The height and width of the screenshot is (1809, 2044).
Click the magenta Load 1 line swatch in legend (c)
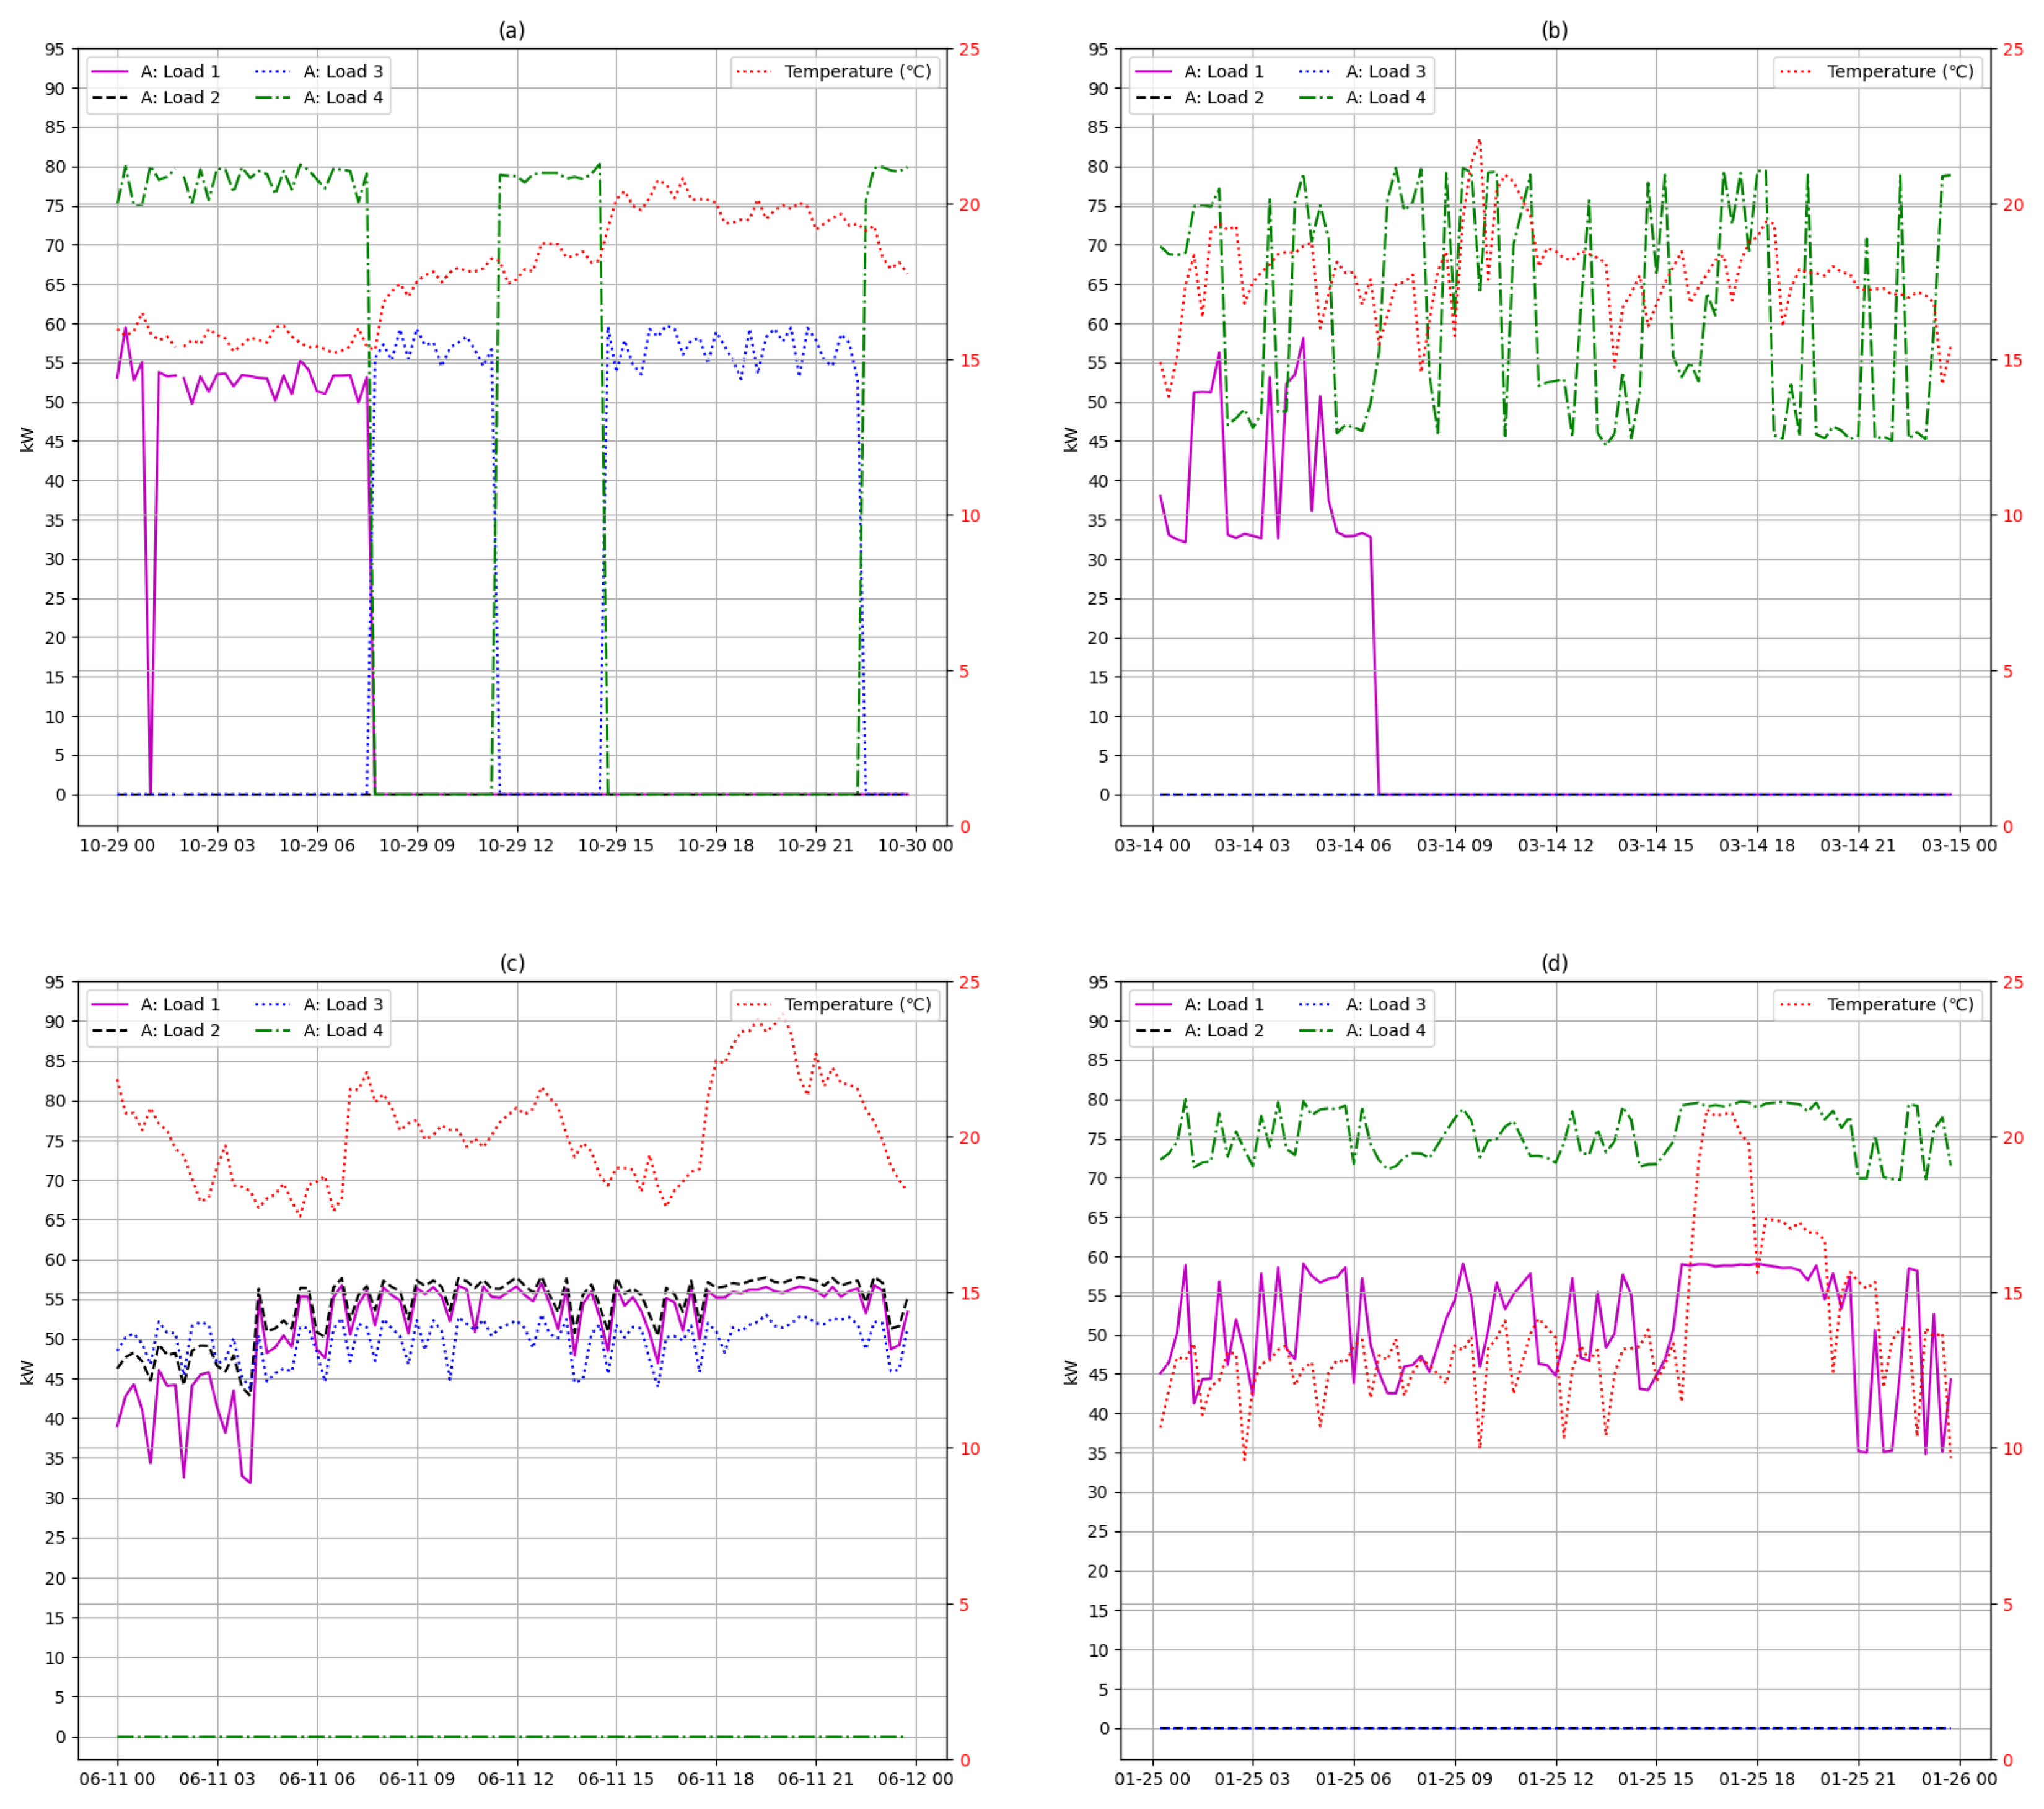[110, 1005]
